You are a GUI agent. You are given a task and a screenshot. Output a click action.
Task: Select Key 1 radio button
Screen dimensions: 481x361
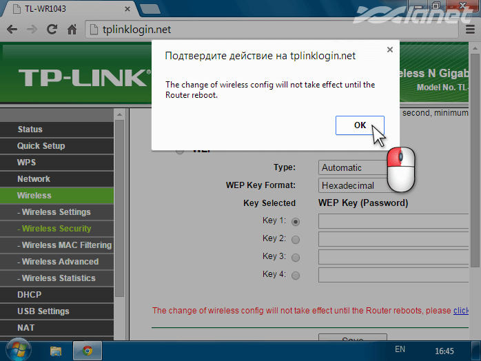pos(296,222)
